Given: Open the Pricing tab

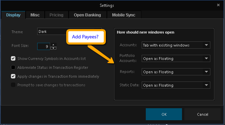Looking at the screenshot, I should pyautogui.click(x=56, y=15).
